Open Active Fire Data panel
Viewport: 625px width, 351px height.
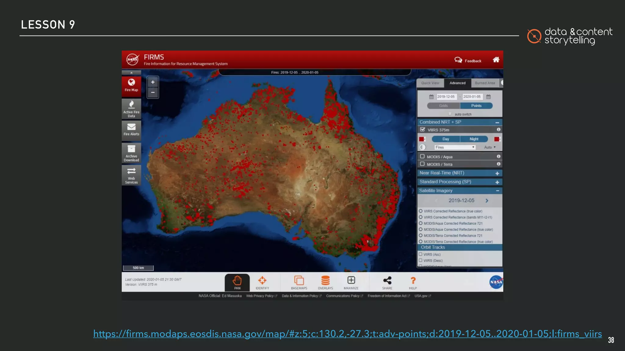pyautogui.click(x=131, y=109)
